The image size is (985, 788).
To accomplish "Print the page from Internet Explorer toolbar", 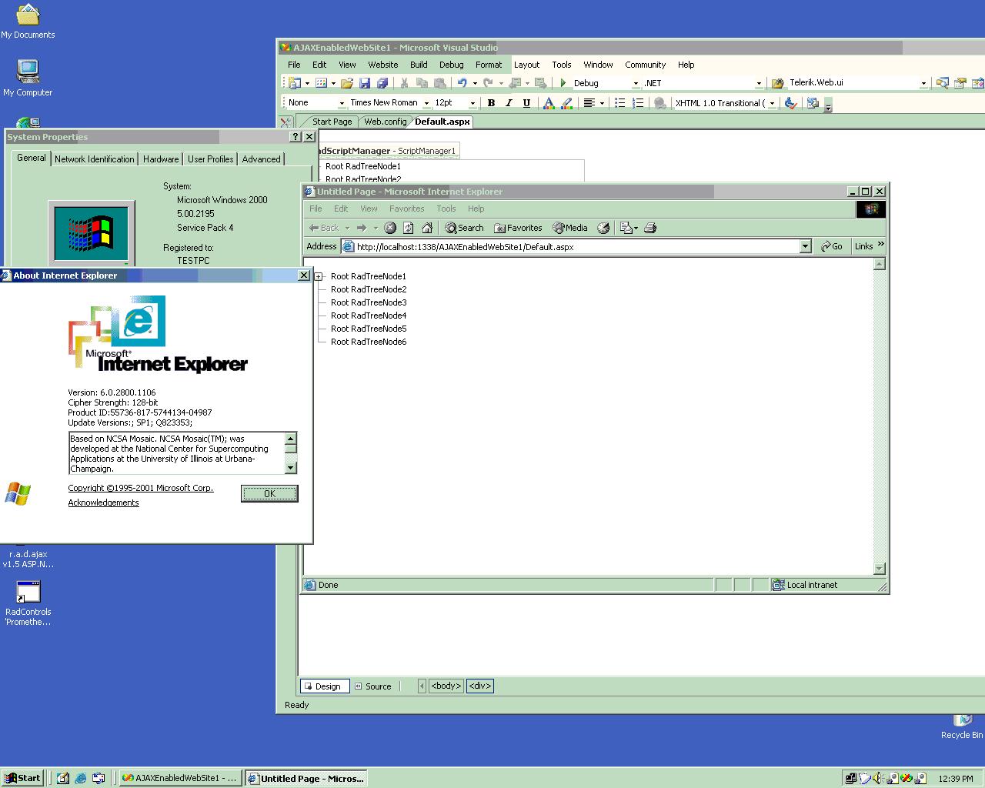I will pyautogui.click(x=650, y=228).
